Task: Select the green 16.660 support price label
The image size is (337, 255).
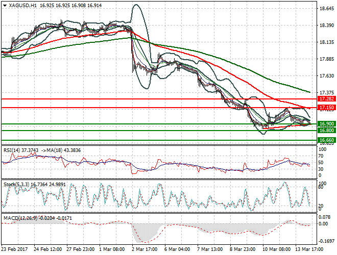Action: pos(327,140)
